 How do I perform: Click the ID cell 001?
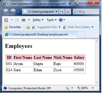pyautogui.click(x=9, y=64)
